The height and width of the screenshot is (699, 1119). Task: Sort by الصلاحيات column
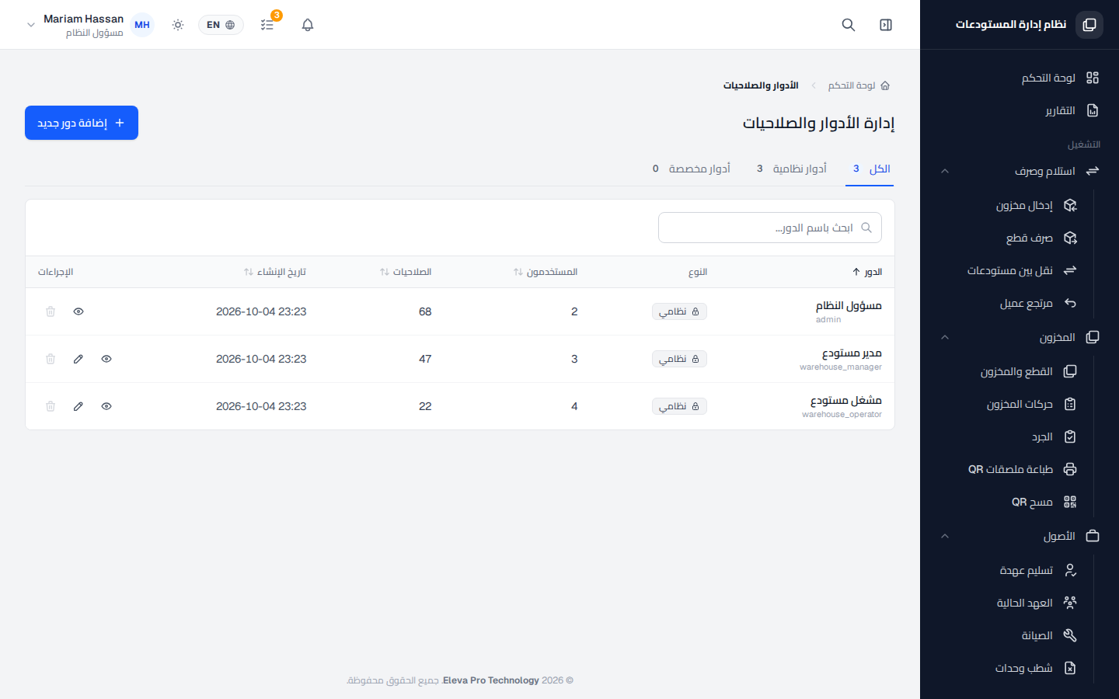click(x=406, y=272)
